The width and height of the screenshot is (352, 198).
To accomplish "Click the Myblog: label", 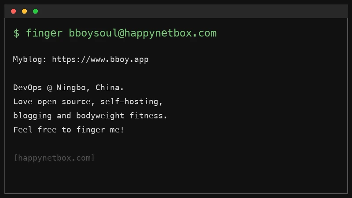I will (x=29, y=60).
